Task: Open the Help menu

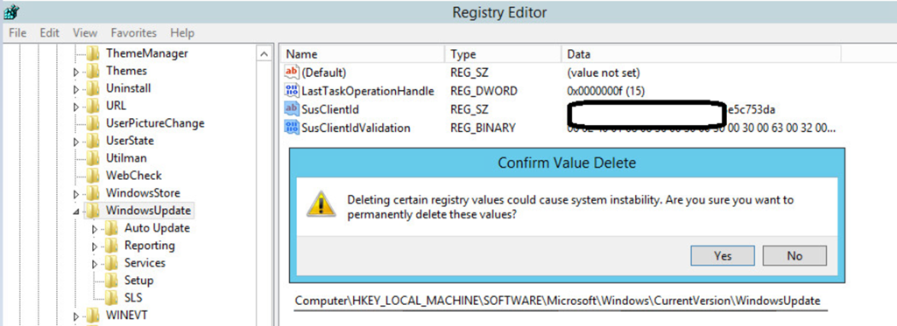Action: pos(182,32)
